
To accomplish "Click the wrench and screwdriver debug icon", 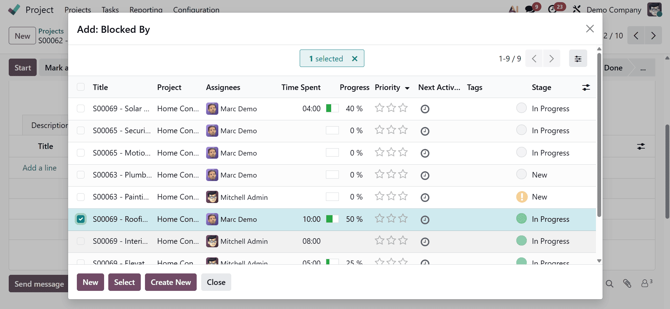I will coord(576,9).
